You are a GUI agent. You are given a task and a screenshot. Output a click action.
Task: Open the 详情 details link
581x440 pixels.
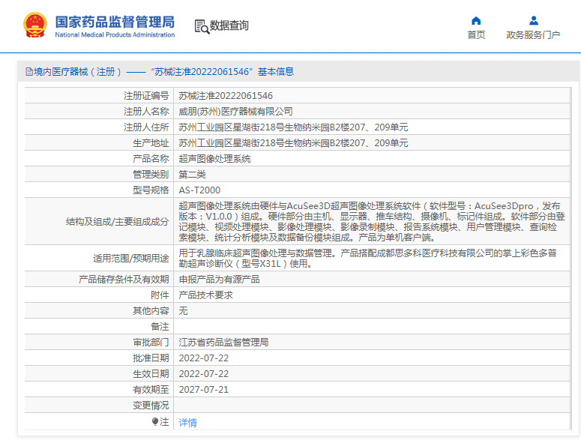pos(188,422)
